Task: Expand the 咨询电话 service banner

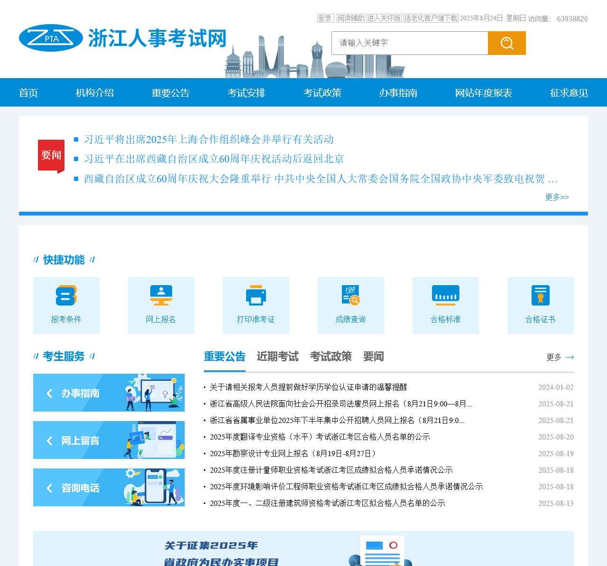Action: tap(109, 487)
